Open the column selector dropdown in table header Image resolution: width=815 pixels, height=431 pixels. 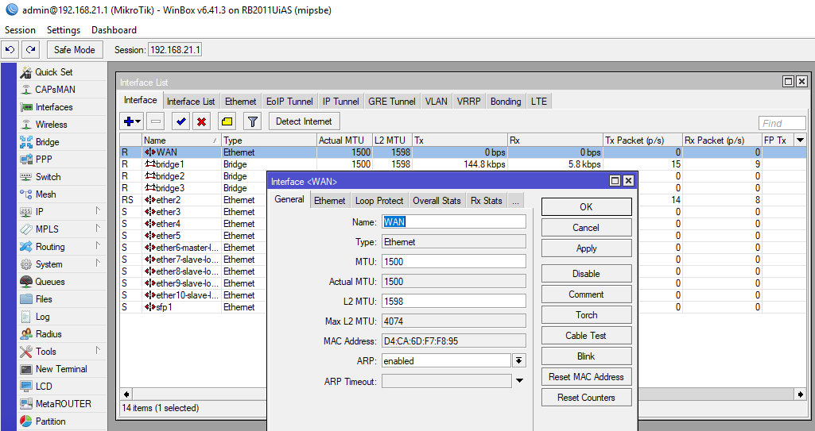pyautogui.click(x=800, y=140)
